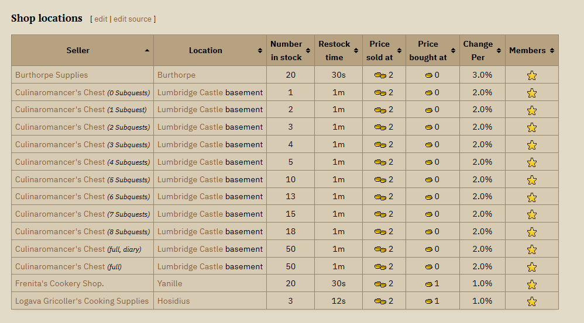Click bought-at coin icon in (8 Subquests) row

[429, 232]
